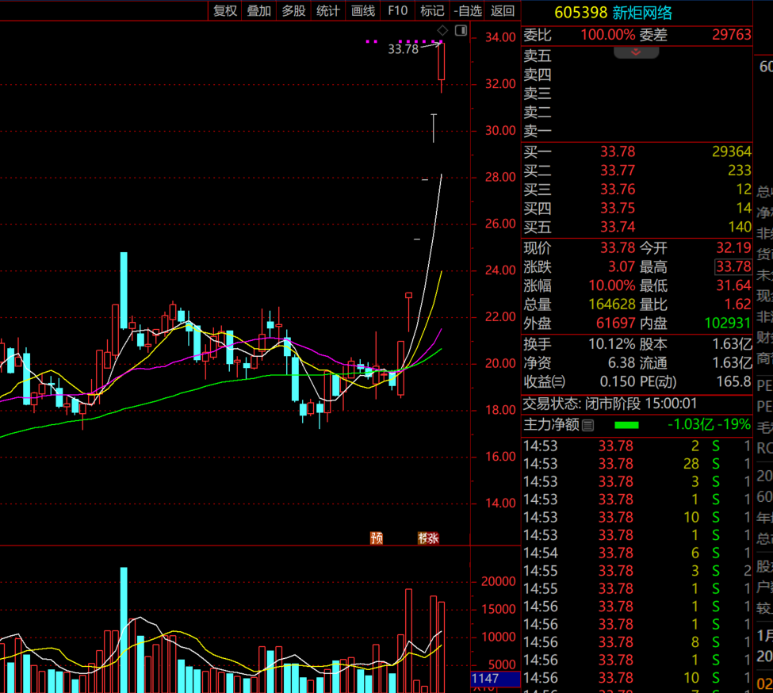Click the stock name 新炬网络

642,12
